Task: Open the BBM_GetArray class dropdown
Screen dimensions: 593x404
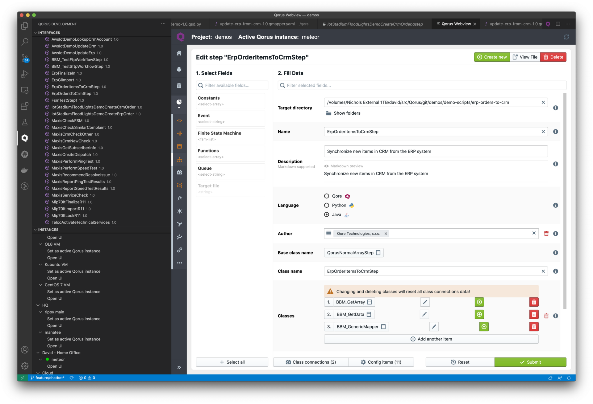Action: pyautogui.click(x=354, y=302)
